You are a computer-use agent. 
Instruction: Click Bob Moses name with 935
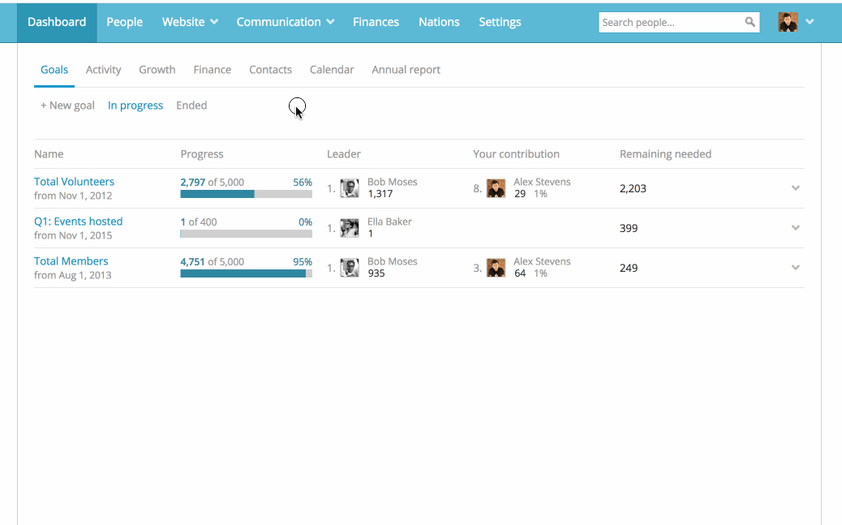coord(392,261)
